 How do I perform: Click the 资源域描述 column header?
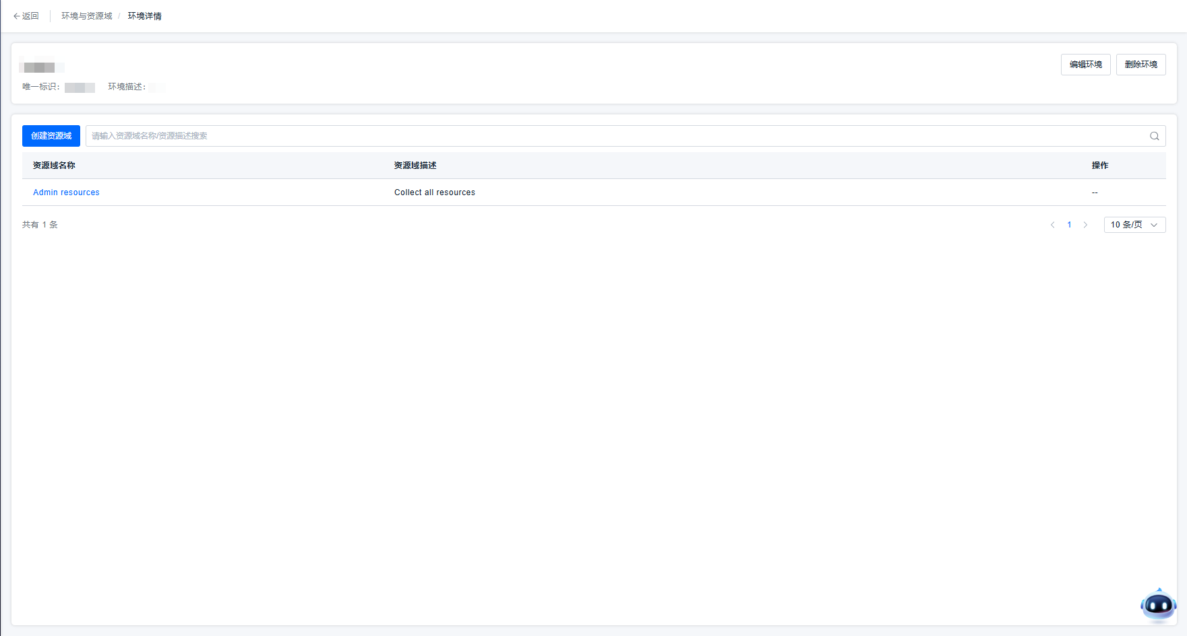pos(415,166)
